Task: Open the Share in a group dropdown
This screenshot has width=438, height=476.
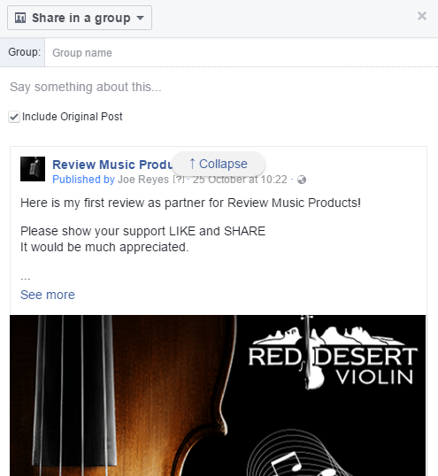Action: [80, 18]
